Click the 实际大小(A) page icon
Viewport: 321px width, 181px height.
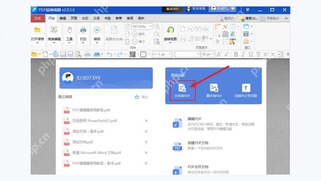(x=114, y=30)
